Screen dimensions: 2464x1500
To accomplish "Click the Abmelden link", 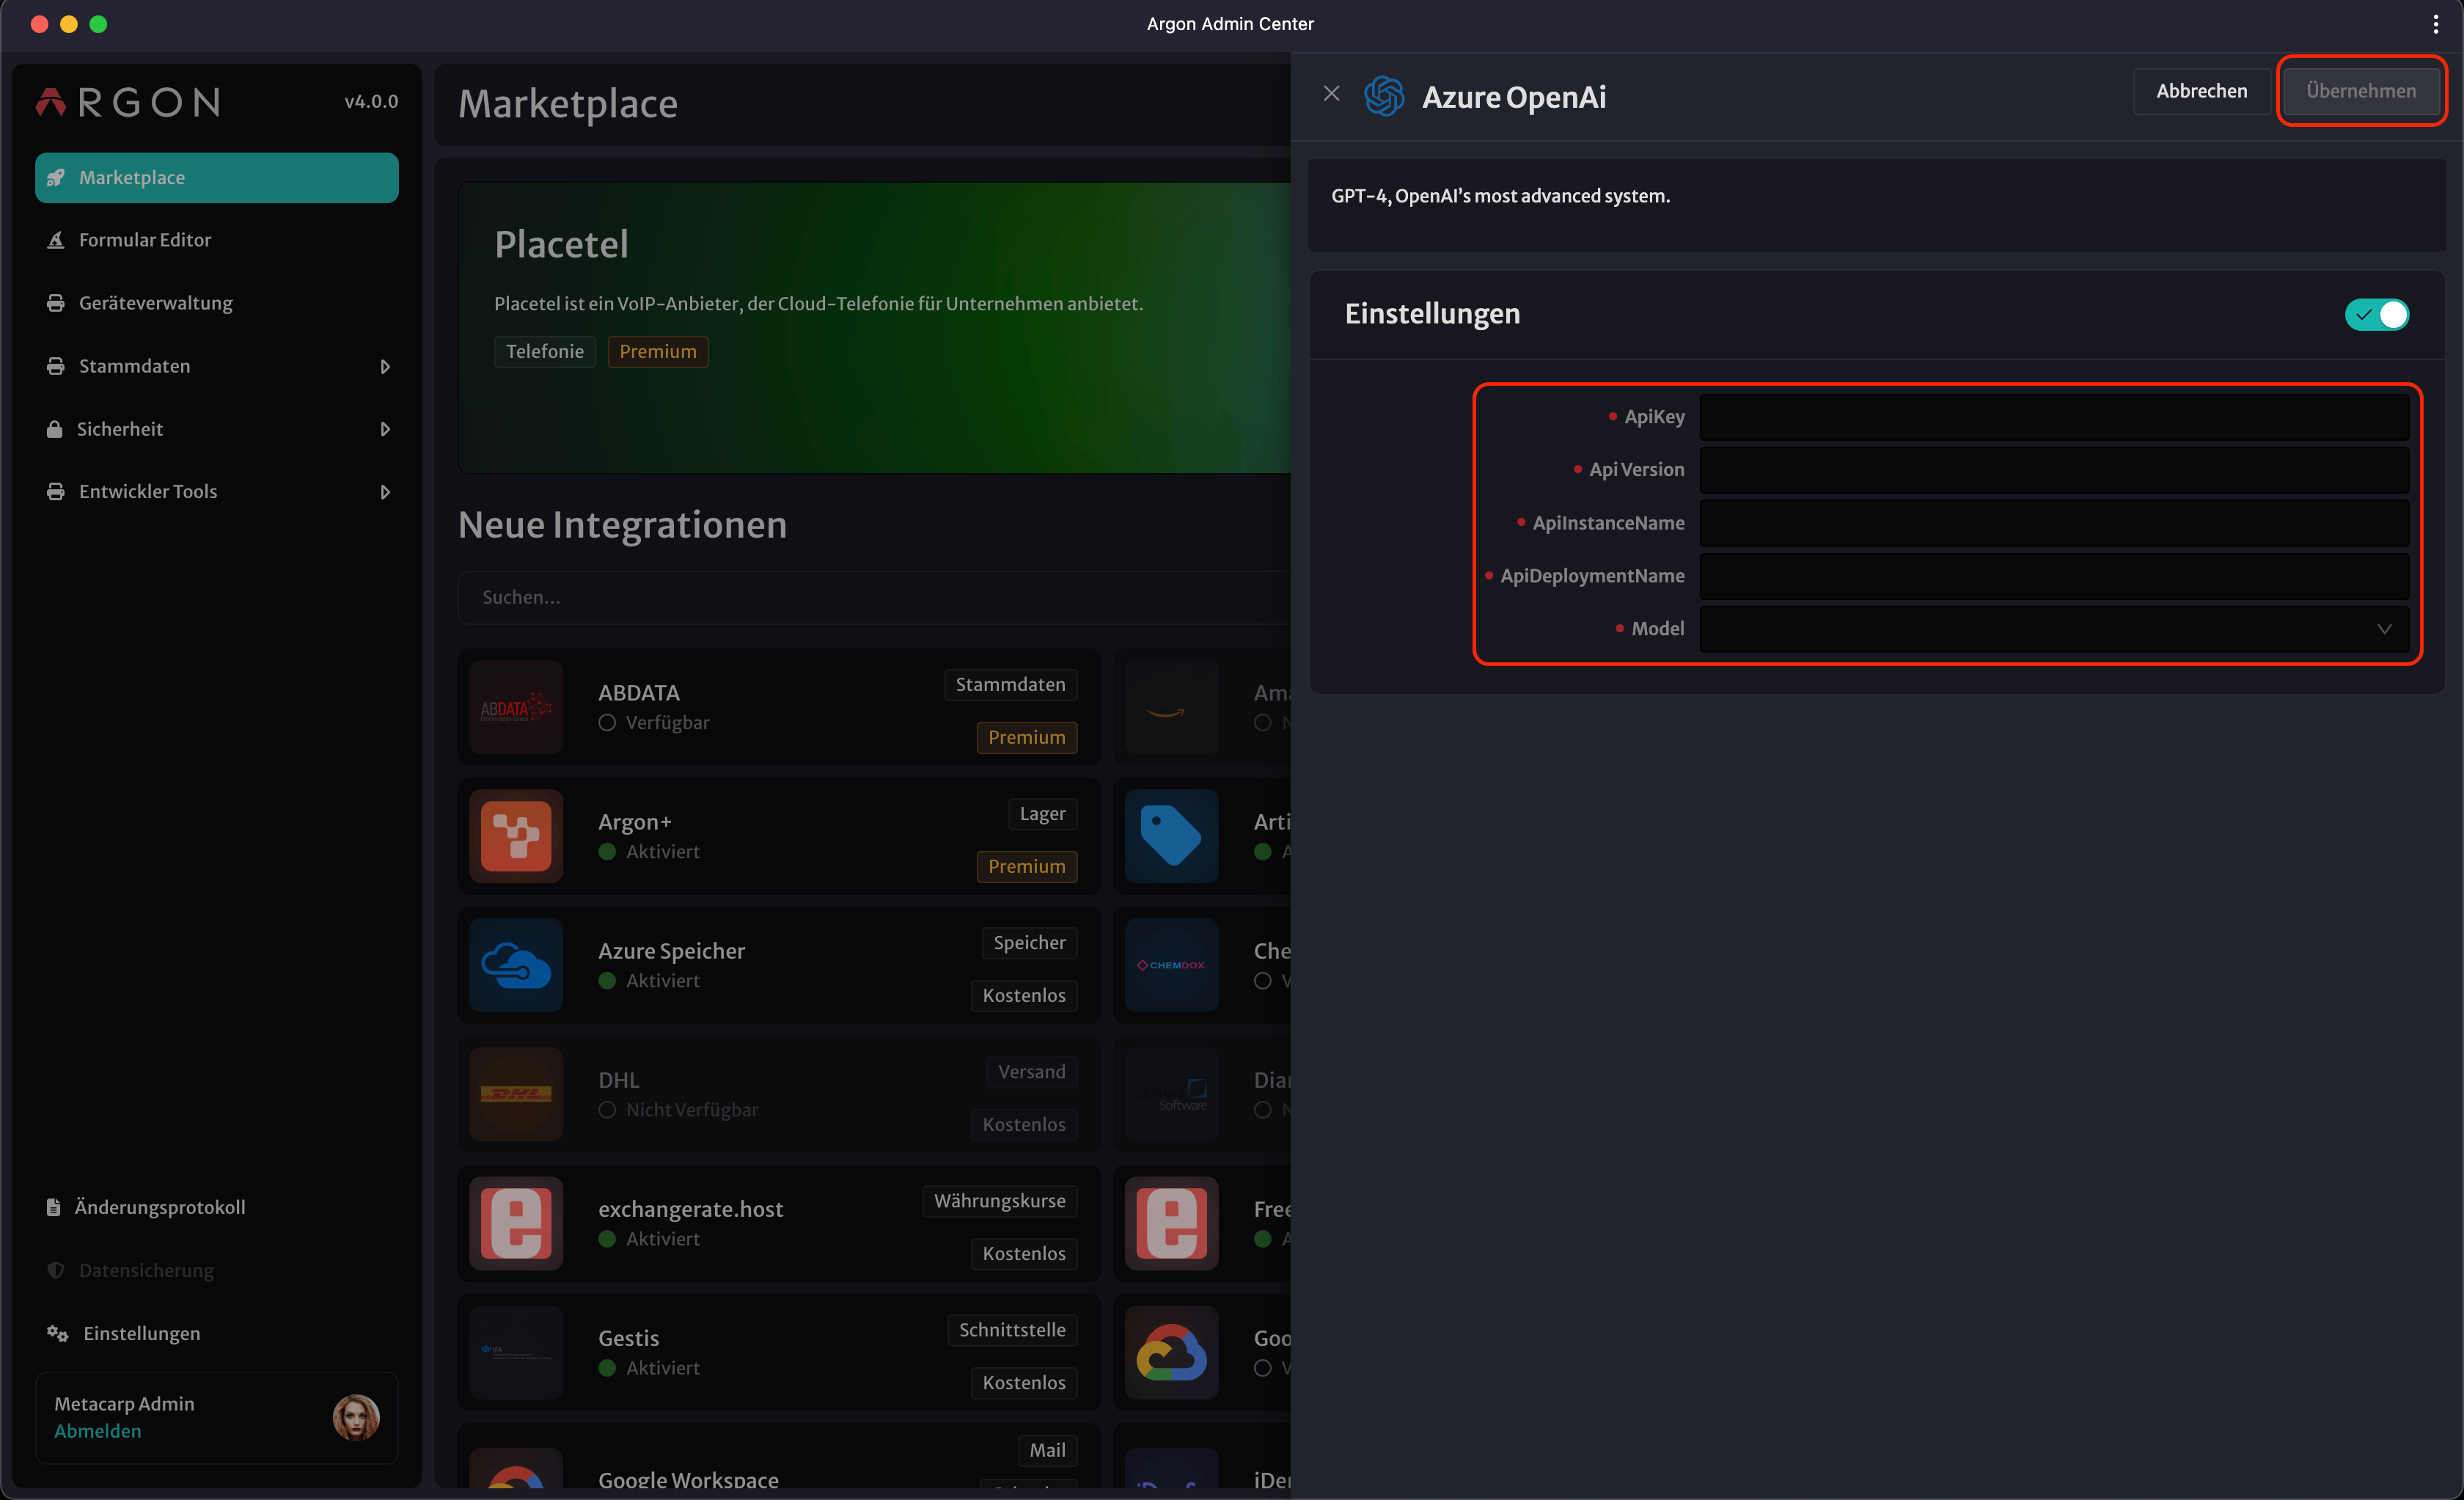I will 98,1431.
